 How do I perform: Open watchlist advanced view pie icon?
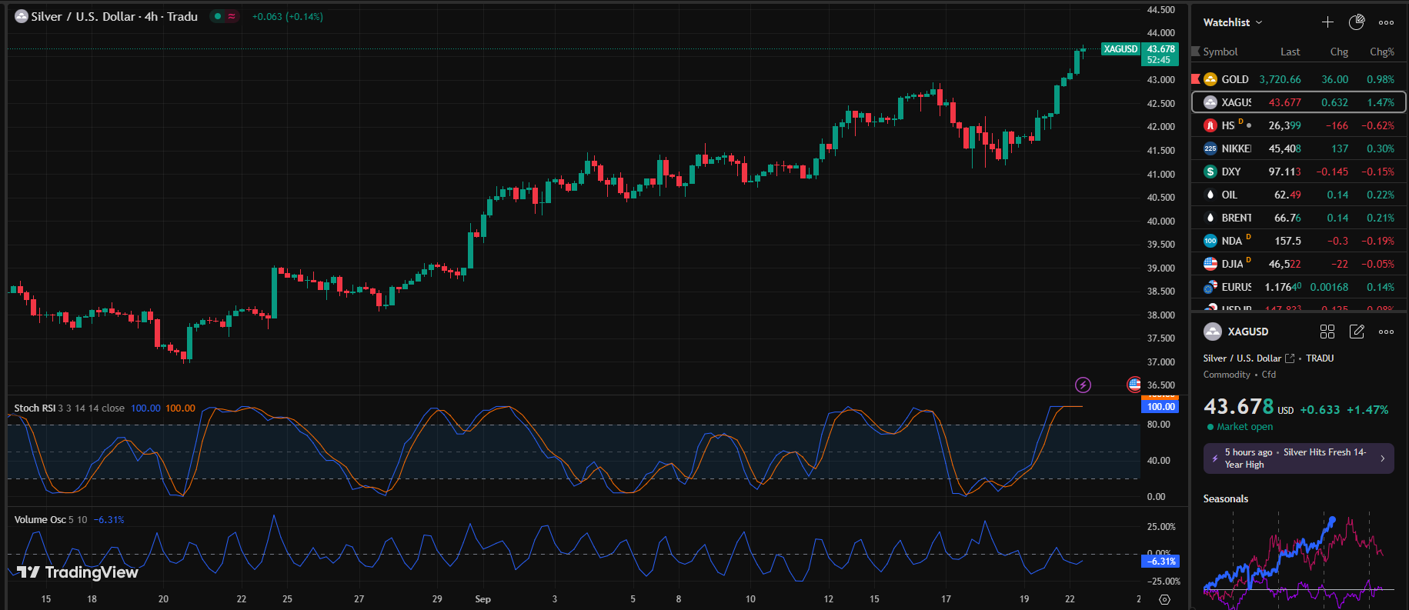(1357, 22)
